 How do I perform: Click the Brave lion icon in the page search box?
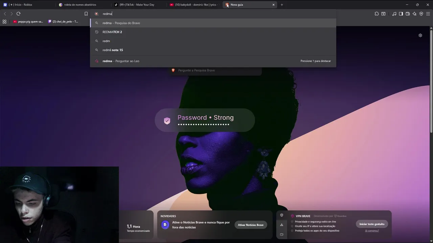pos(173,70)
